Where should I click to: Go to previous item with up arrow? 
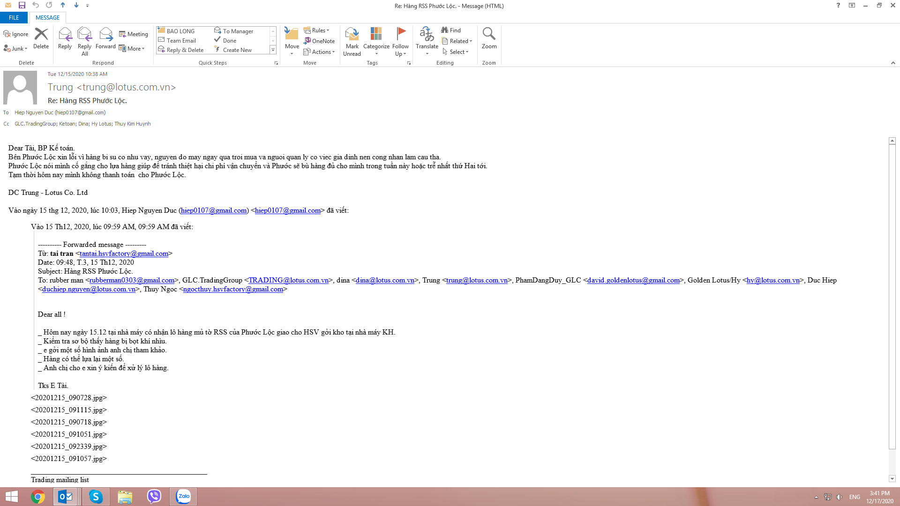63,5
